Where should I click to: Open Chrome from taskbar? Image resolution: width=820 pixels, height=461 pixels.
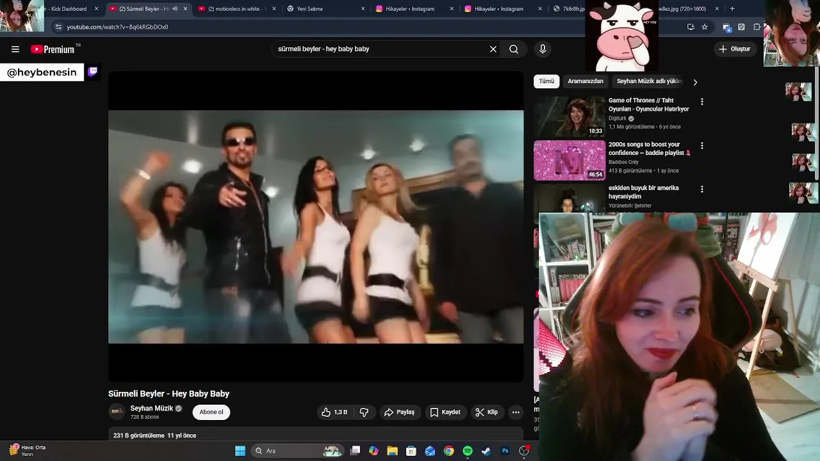449,451
